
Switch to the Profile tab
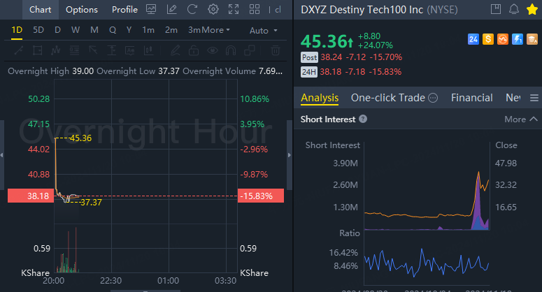coord(124,10)
